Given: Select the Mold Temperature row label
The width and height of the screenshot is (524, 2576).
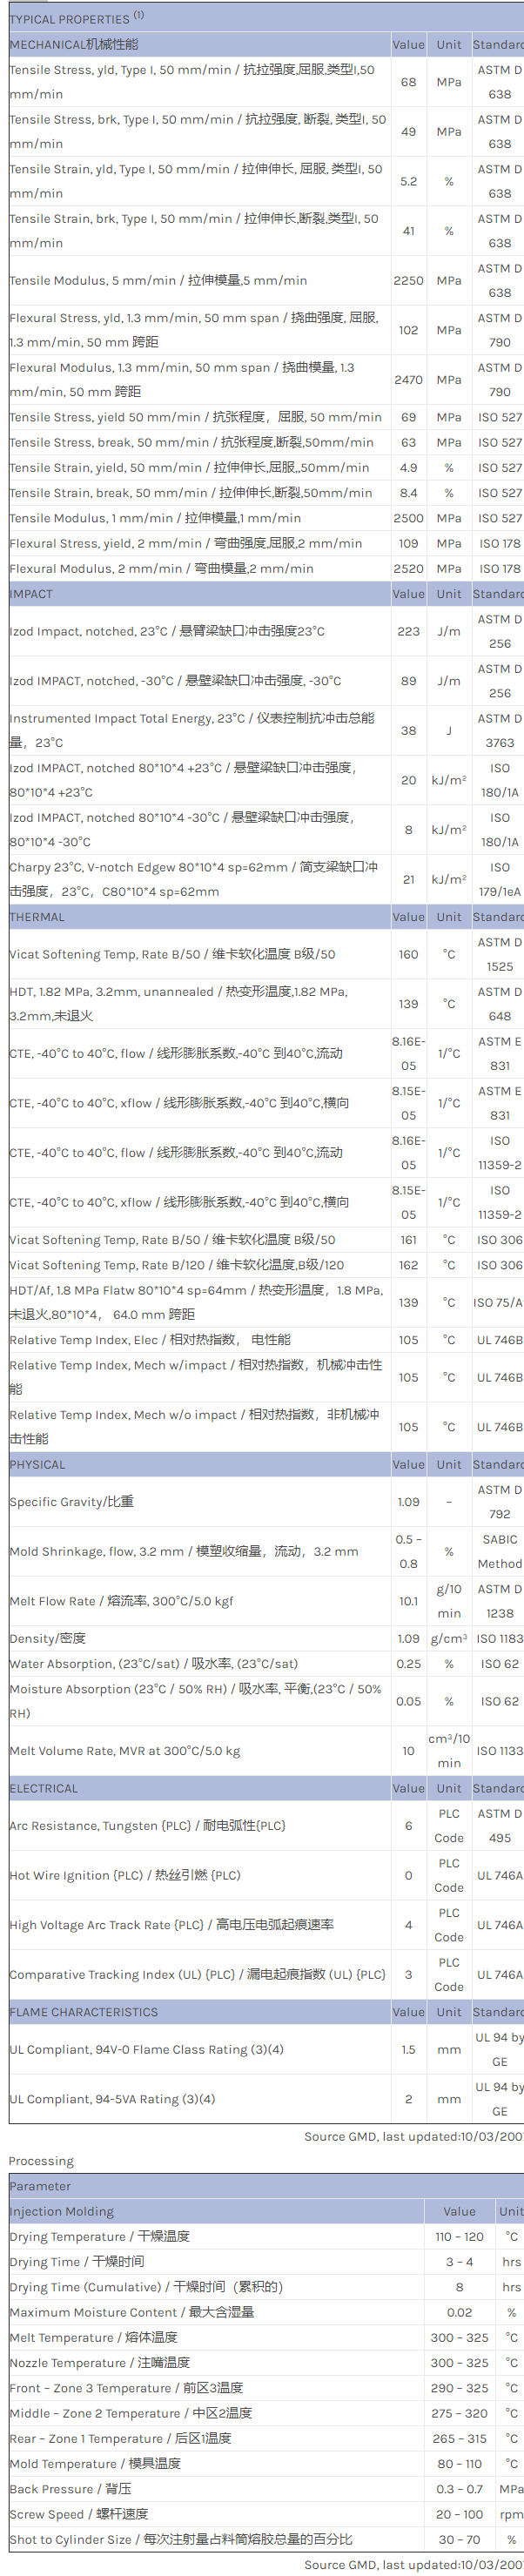Looking at the screenshot, I should point(95,2463).
